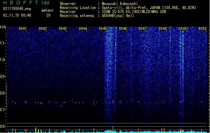Click the meteor count 20

click(48, 15)
